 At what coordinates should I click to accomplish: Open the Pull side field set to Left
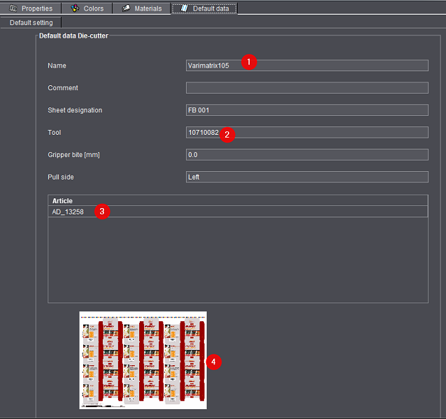(307, 177)
